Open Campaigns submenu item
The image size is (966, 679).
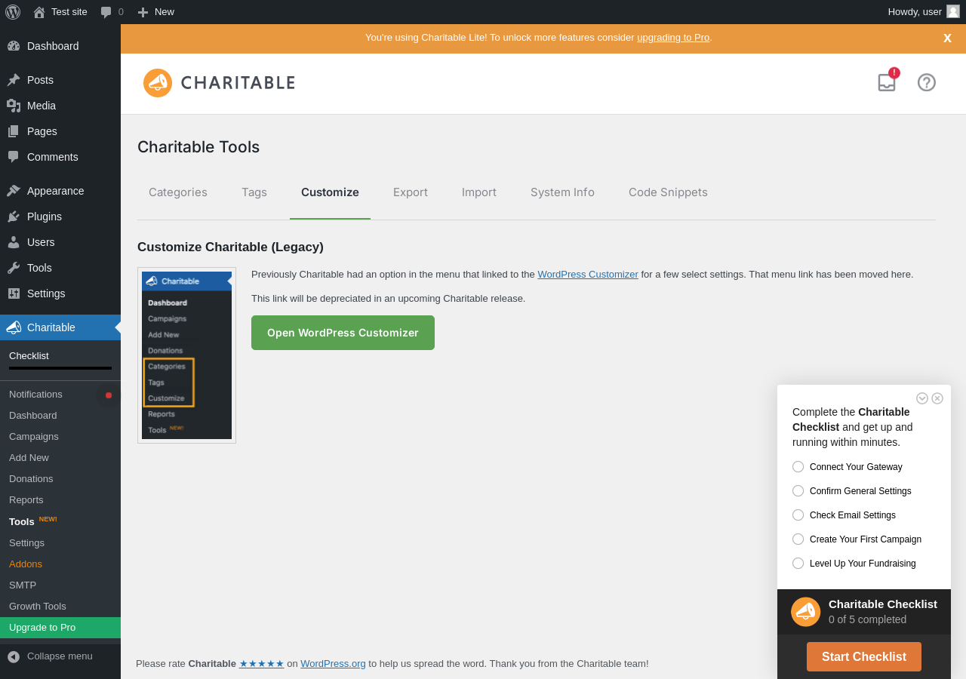click(60, 437)
